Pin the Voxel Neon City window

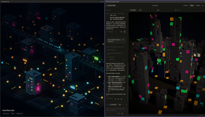pyautogui.click(x=101, y=2)
